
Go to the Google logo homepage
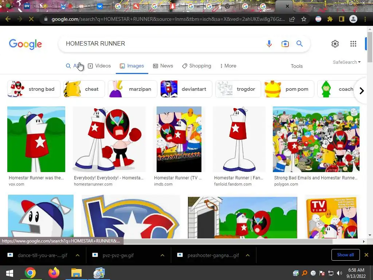pyautogui.click(x=25, y=44)
